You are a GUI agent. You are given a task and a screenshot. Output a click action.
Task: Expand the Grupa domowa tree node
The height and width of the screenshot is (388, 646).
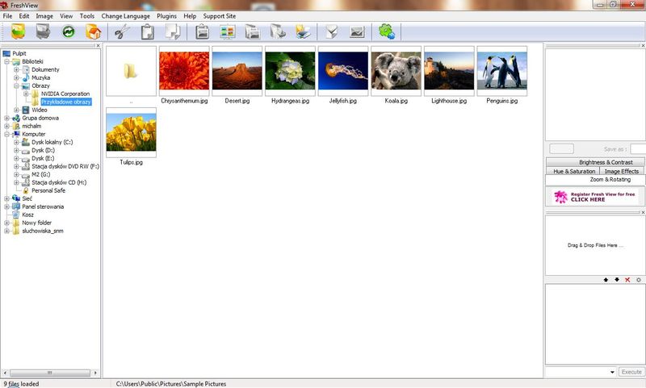(6, 118)
